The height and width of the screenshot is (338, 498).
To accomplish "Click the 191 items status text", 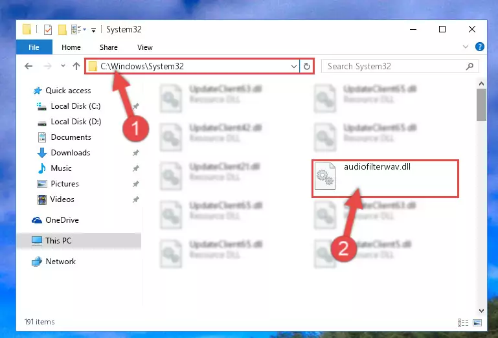I will tap(40, 322).
